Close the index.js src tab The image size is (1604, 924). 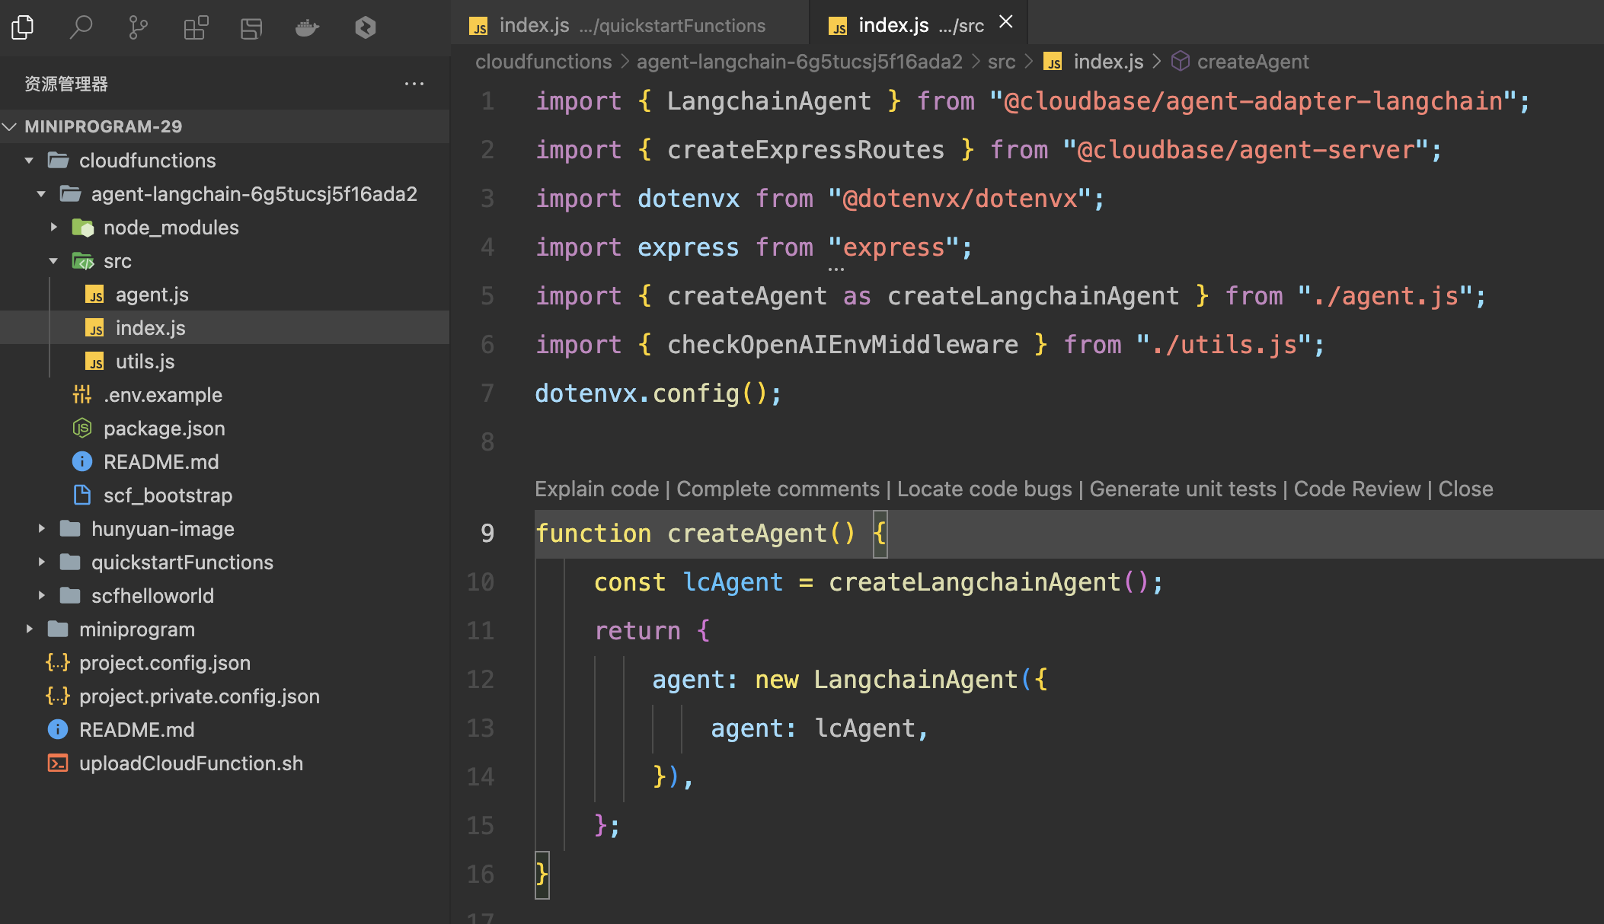1006,22
